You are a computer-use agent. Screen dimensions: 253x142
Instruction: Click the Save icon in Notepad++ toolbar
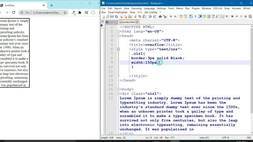(112, 17)
